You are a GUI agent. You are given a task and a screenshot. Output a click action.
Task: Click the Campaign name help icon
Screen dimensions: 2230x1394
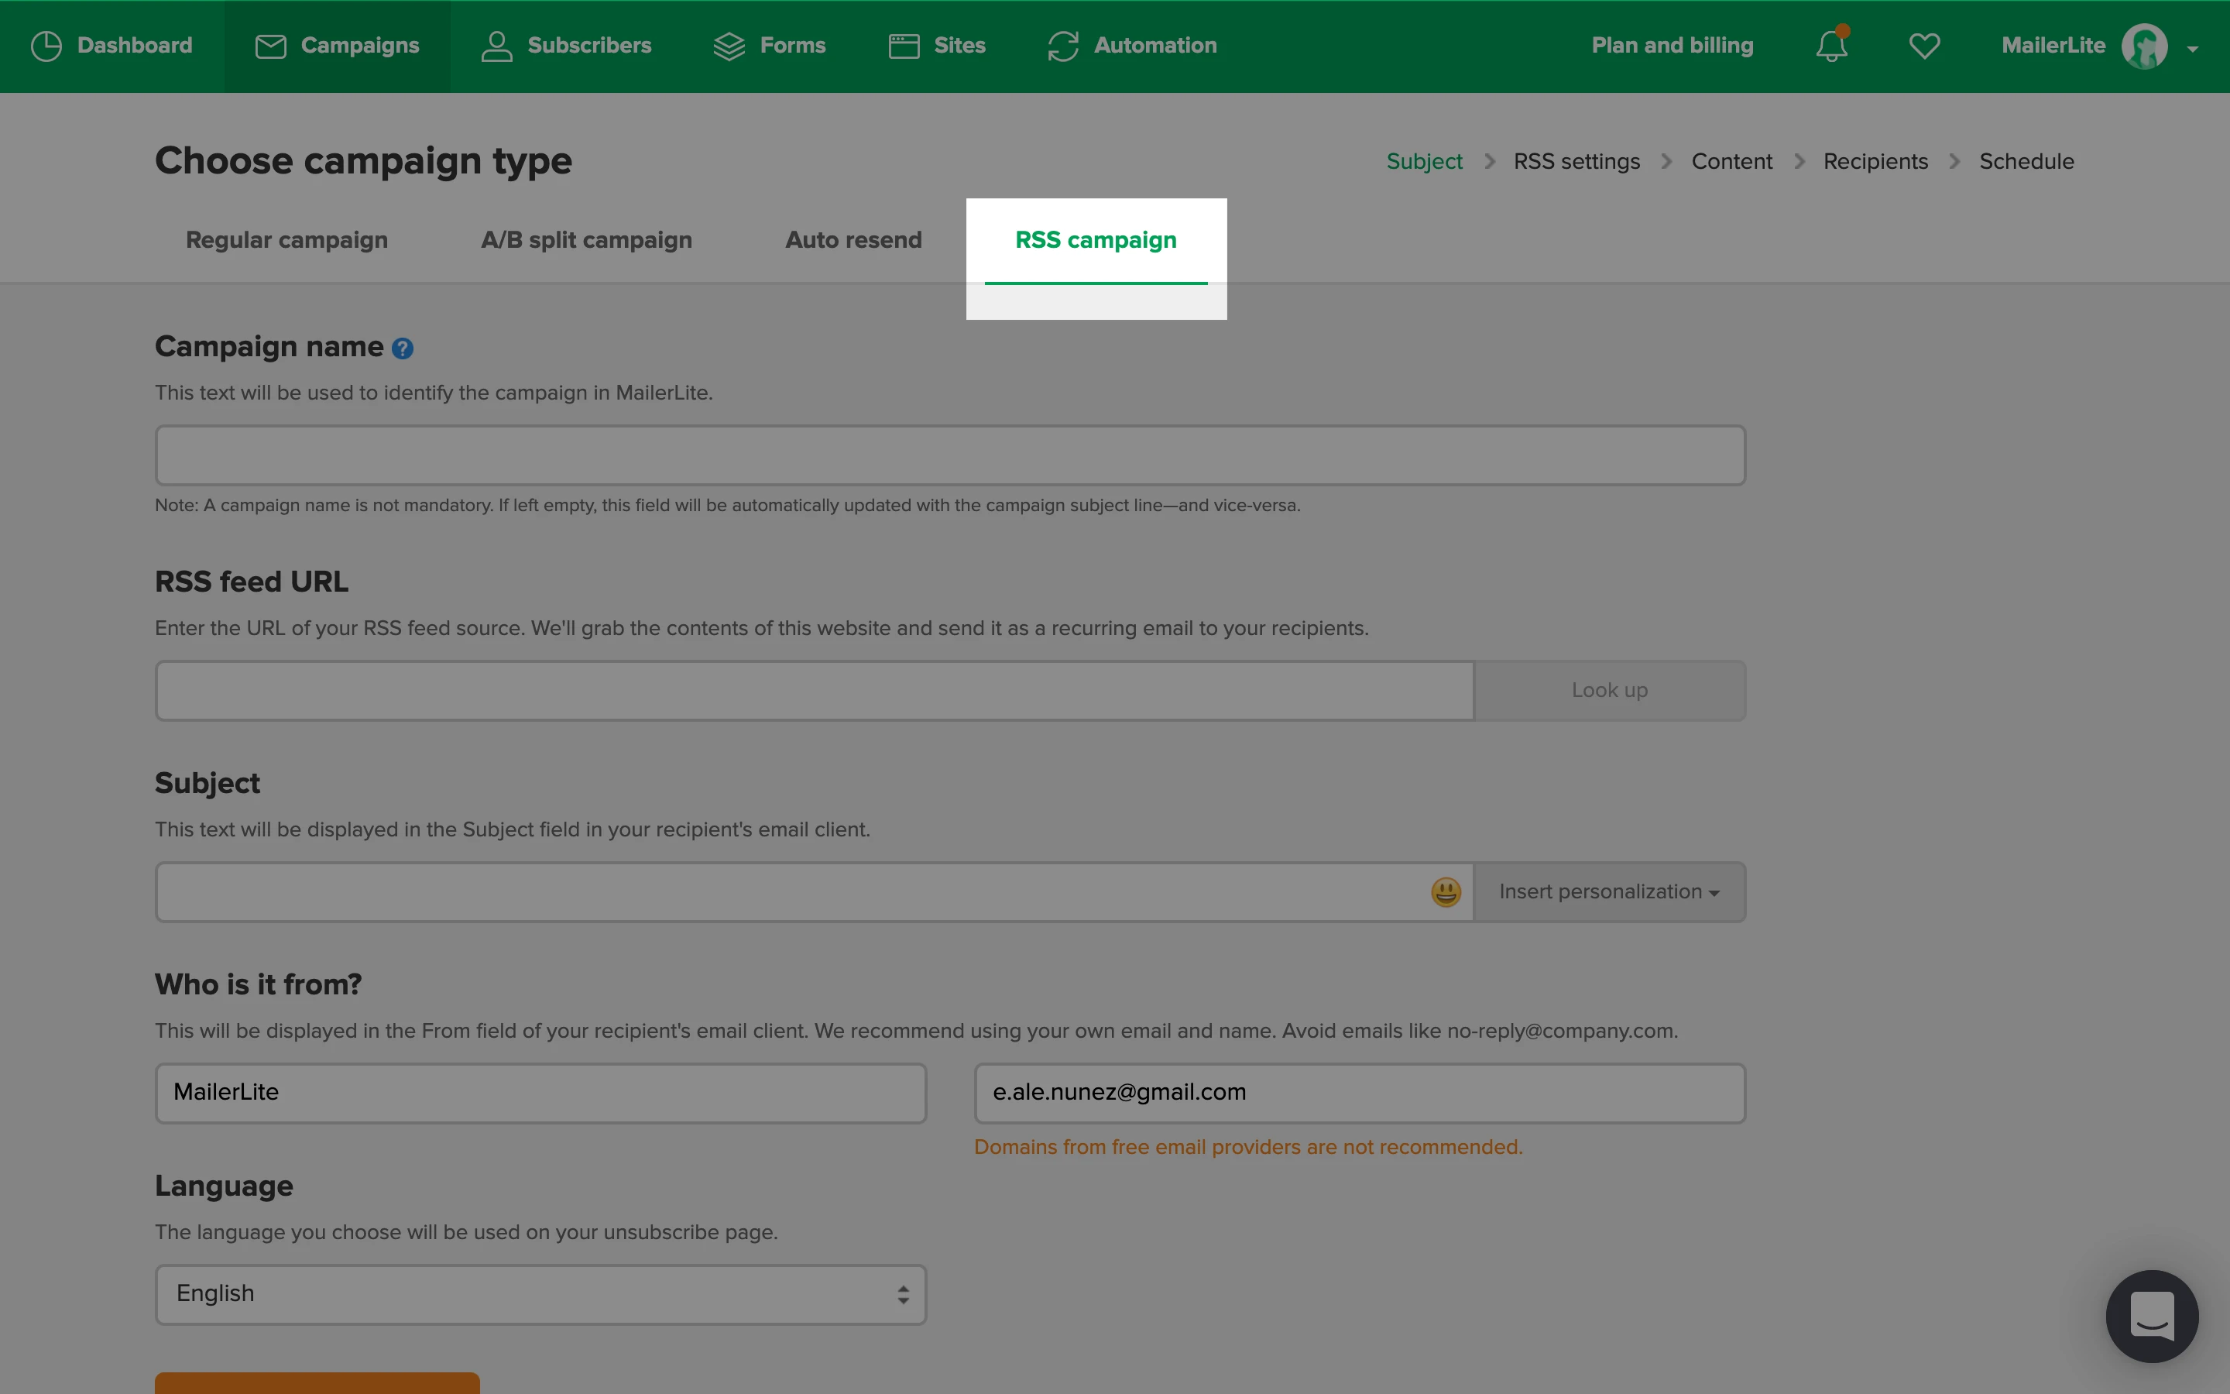click(x=403, y=348)
